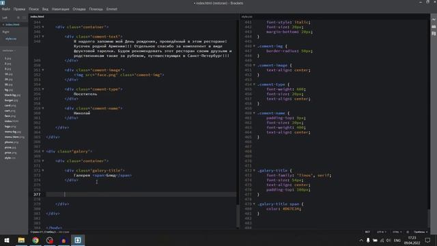This screenshot has width=437, height=246.
Task: Open Windows Start menu
Action: click(7, 240)
